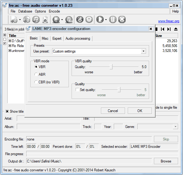Switch to the Audio processing tab
The width and height of the screenshot is (183, 175).
pos(78,38)
